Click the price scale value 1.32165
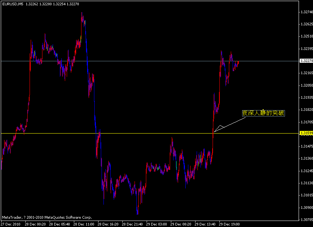The height and width of the screenshot is (227, 313). click(x=307, y=73)
